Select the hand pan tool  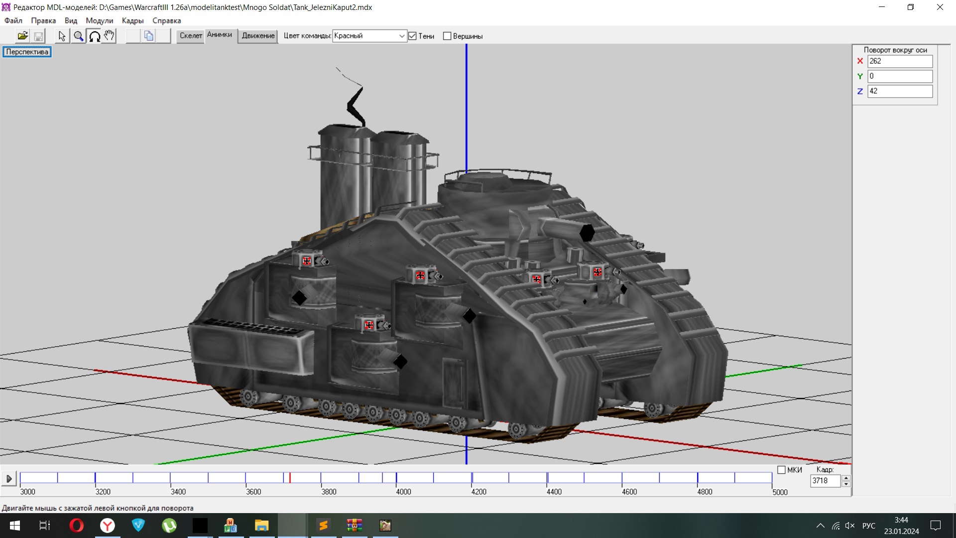109,36
